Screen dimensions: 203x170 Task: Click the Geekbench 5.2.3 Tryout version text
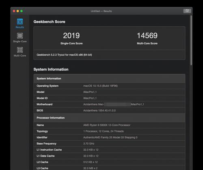point(64,55)
